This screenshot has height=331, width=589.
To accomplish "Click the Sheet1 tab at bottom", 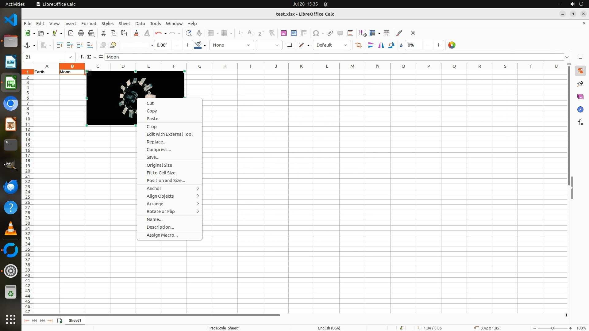I will coord(75,320).
